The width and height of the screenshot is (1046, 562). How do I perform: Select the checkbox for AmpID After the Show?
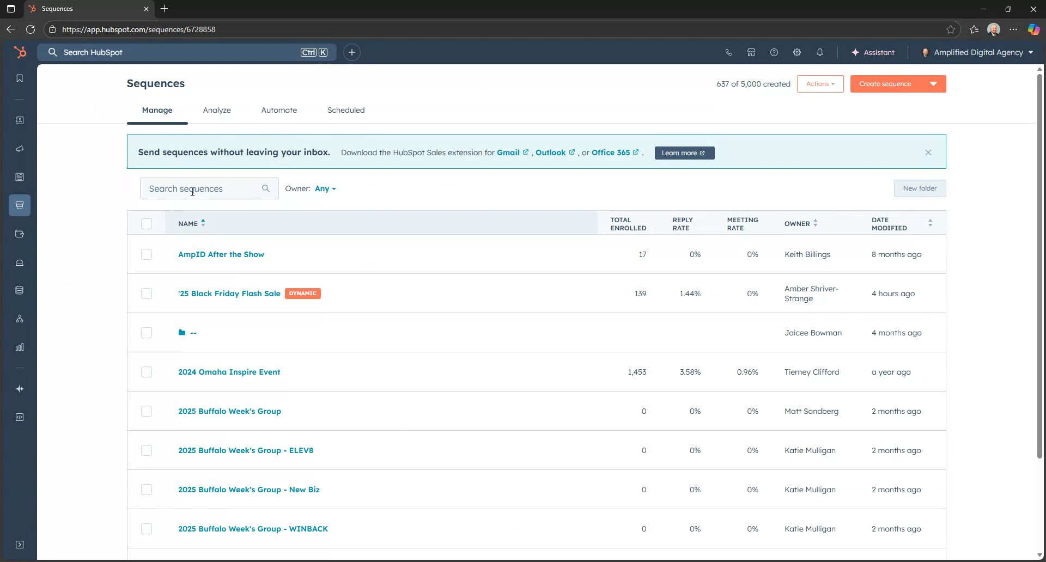coord(146,254)
